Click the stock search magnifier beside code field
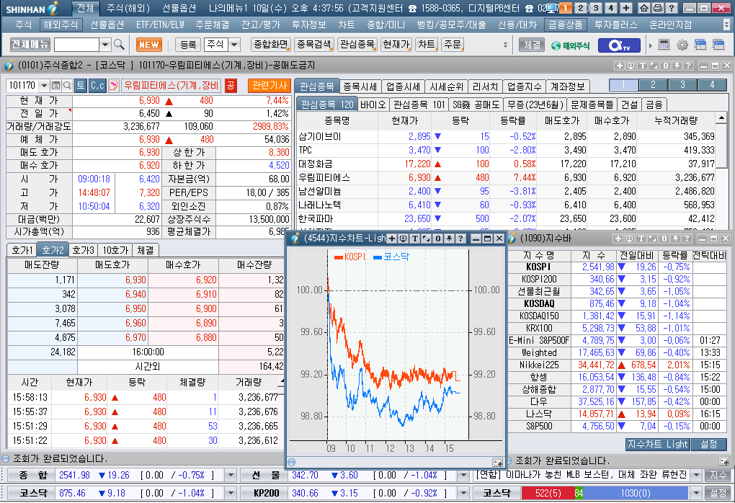 pos(67,85)
